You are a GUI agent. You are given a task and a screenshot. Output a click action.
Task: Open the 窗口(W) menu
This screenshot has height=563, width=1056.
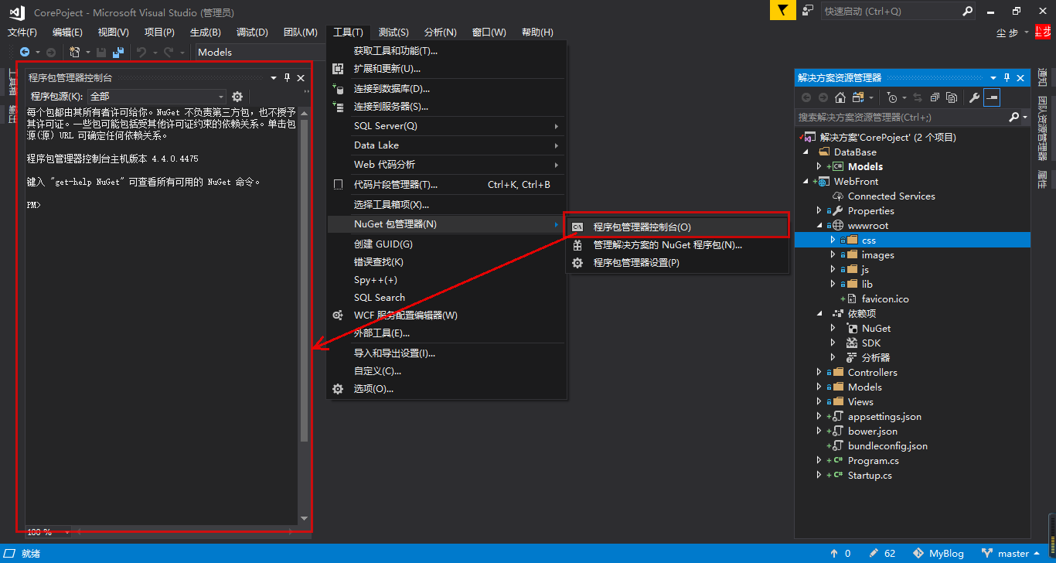pyautogui.click(x=489, y=32)
